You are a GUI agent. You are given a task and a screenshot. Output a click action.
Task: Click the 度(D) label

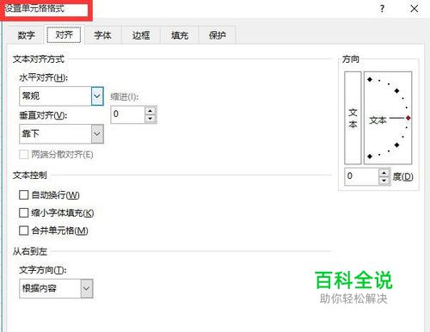[x=402, y=176]
